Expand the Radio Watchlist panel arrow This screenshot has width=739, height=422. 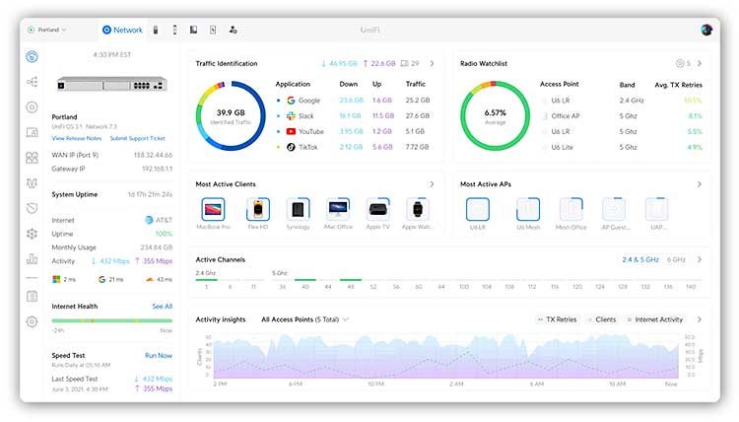coord(700,63)
